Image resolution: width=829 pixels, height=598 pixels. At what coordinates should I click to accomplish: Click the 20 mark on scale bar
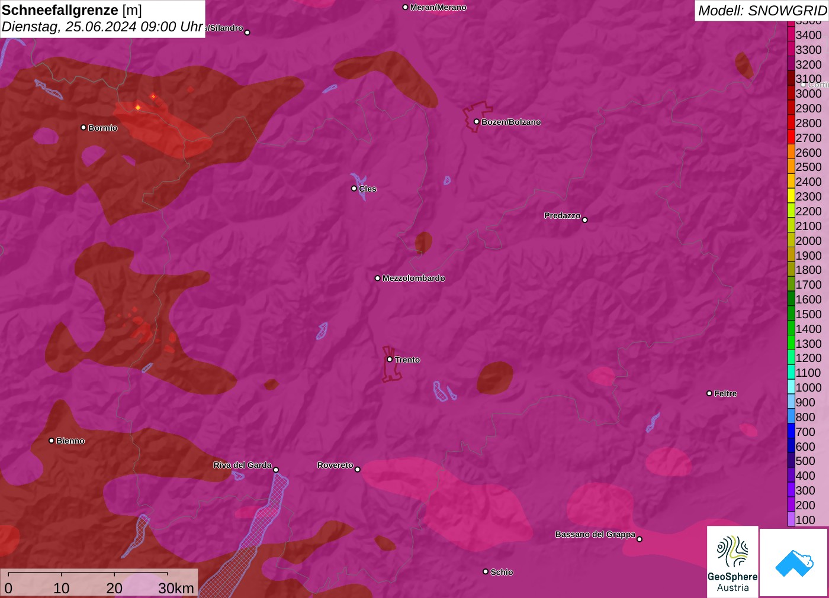coord(114,588)
